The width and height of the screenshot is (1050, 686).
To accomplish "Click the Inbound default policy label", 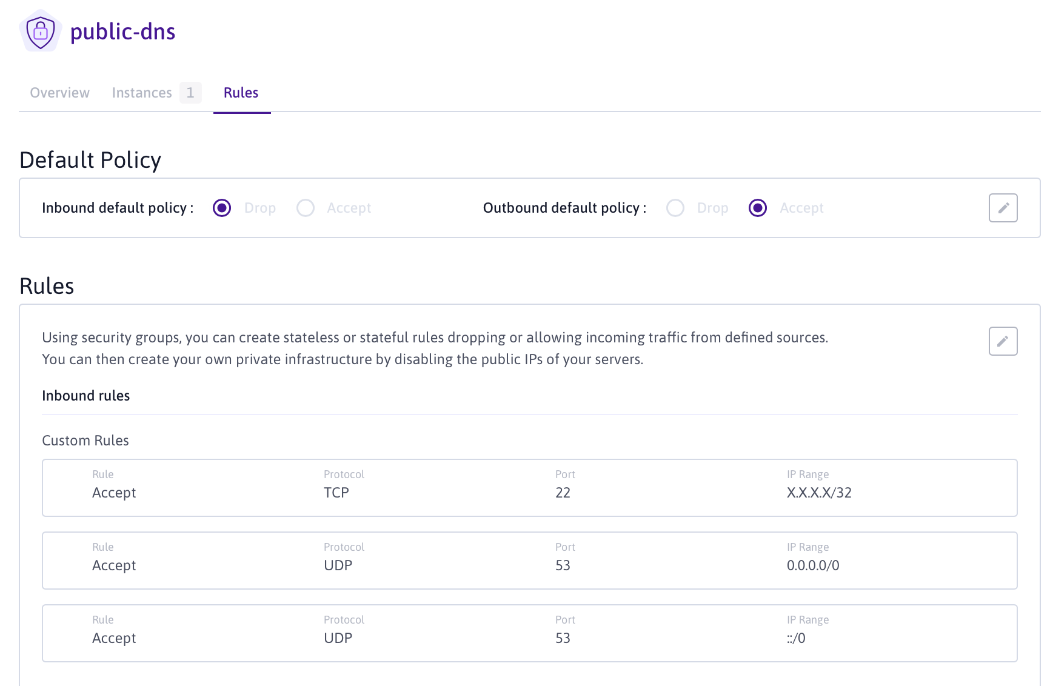I will pyautogui.click(x=118, y=208).
